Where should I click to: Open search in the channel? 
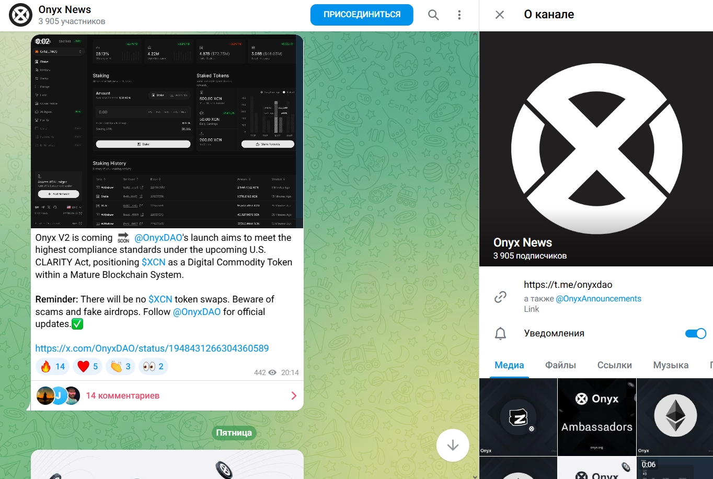(x=433, y=15)
